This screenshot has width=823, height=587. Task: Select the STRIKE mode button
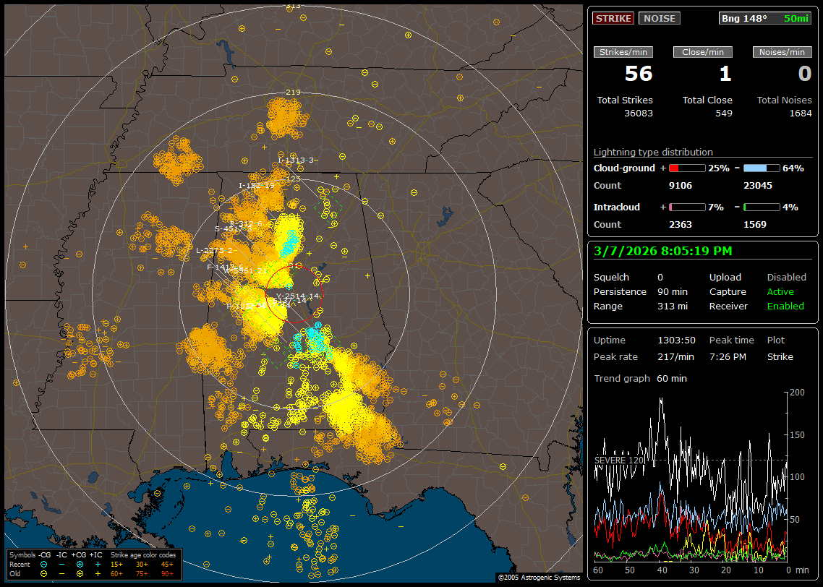[x=613, y=18]
